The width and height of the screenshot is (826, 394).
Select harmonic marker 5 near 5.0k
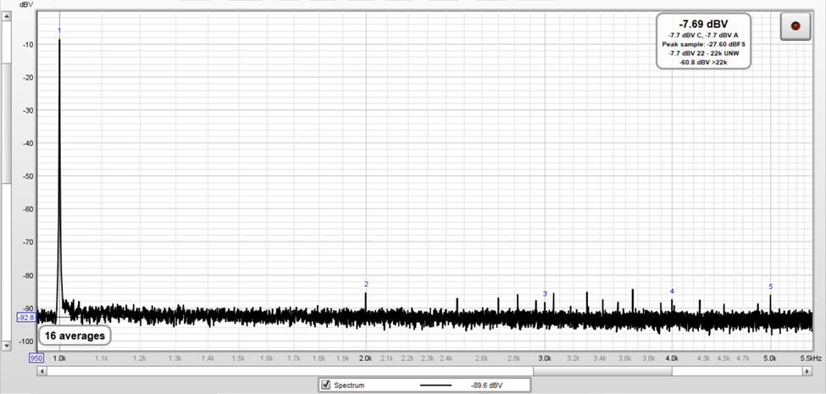[770, 287]
